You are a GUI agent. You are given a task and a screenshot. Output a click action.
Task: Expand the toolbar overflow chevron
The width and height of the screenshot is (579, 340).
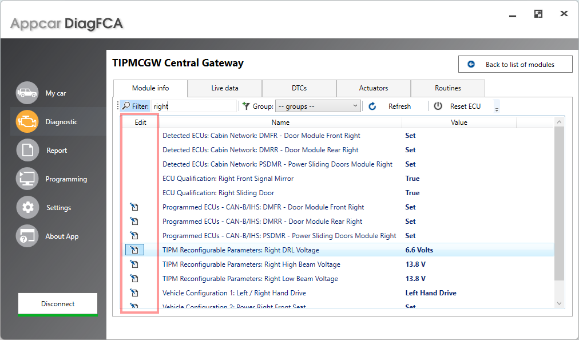click(495, 108)
